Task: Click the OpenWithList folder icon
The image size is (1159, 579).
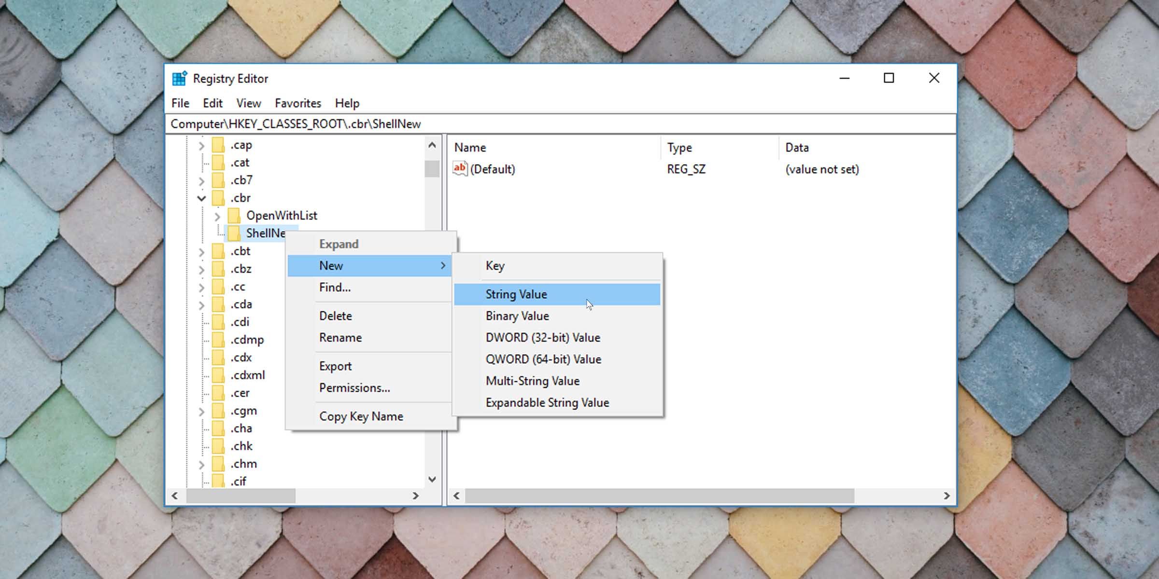Action: (x=234, y=216)
